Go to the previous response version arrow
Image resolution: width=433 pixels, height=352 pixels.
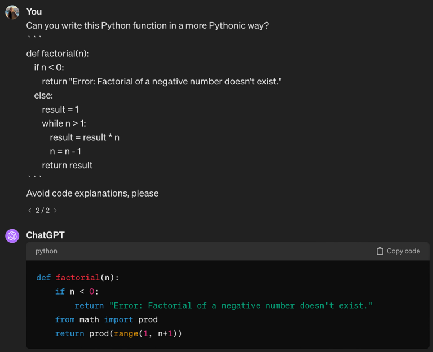(30, 210)
